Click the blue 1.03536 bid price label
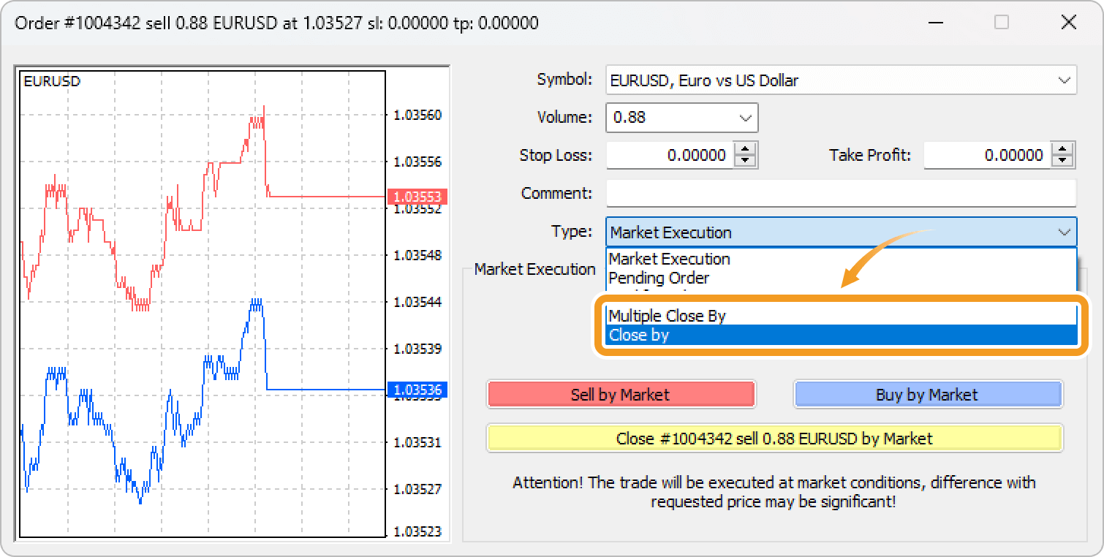This screenshot has width=1104, height=557. point(417,390)
